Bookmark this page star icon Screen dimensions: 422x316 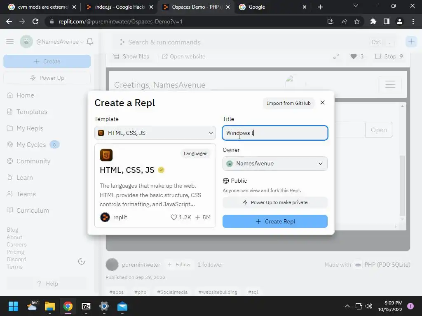[357, 21]
